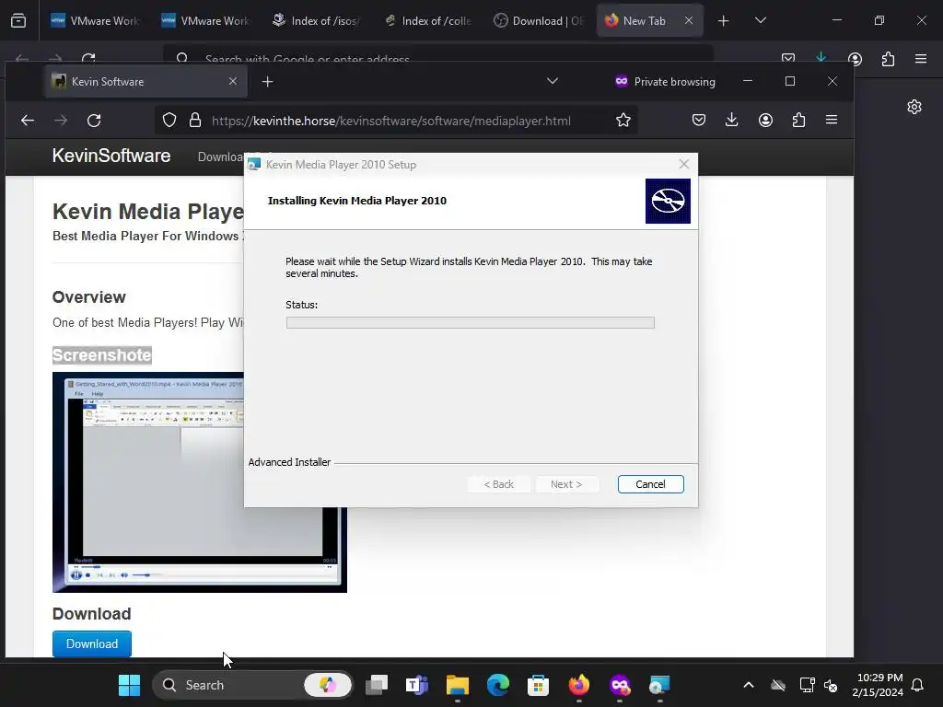Open File Explorer from the taskbar

(x=458, y=685)
